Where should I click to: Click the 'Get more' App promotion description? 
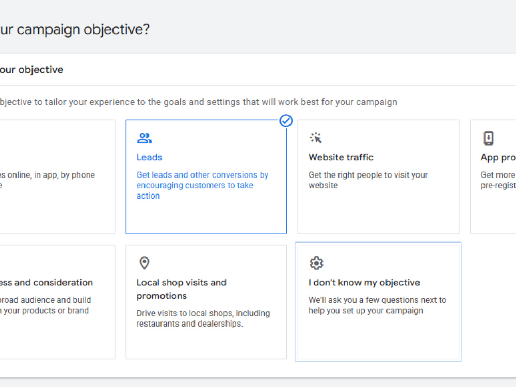click(x=498, y=180)
